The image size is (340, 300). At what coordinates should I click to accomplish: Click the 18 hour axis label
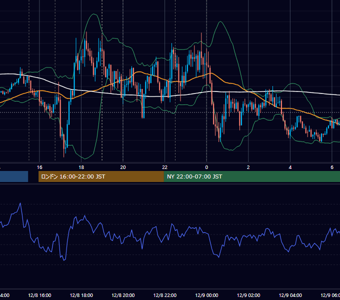(x=81, y=167)
